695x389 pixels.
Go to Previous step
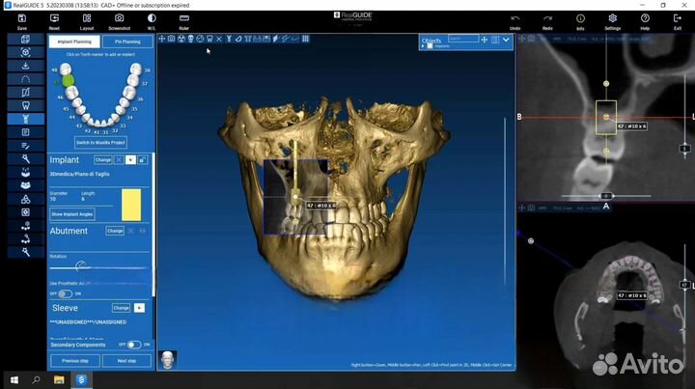click(75, 361)
